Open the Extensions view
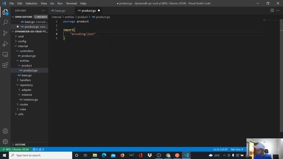This screenshot has width=283, height=159. click(x=5, y=65)
